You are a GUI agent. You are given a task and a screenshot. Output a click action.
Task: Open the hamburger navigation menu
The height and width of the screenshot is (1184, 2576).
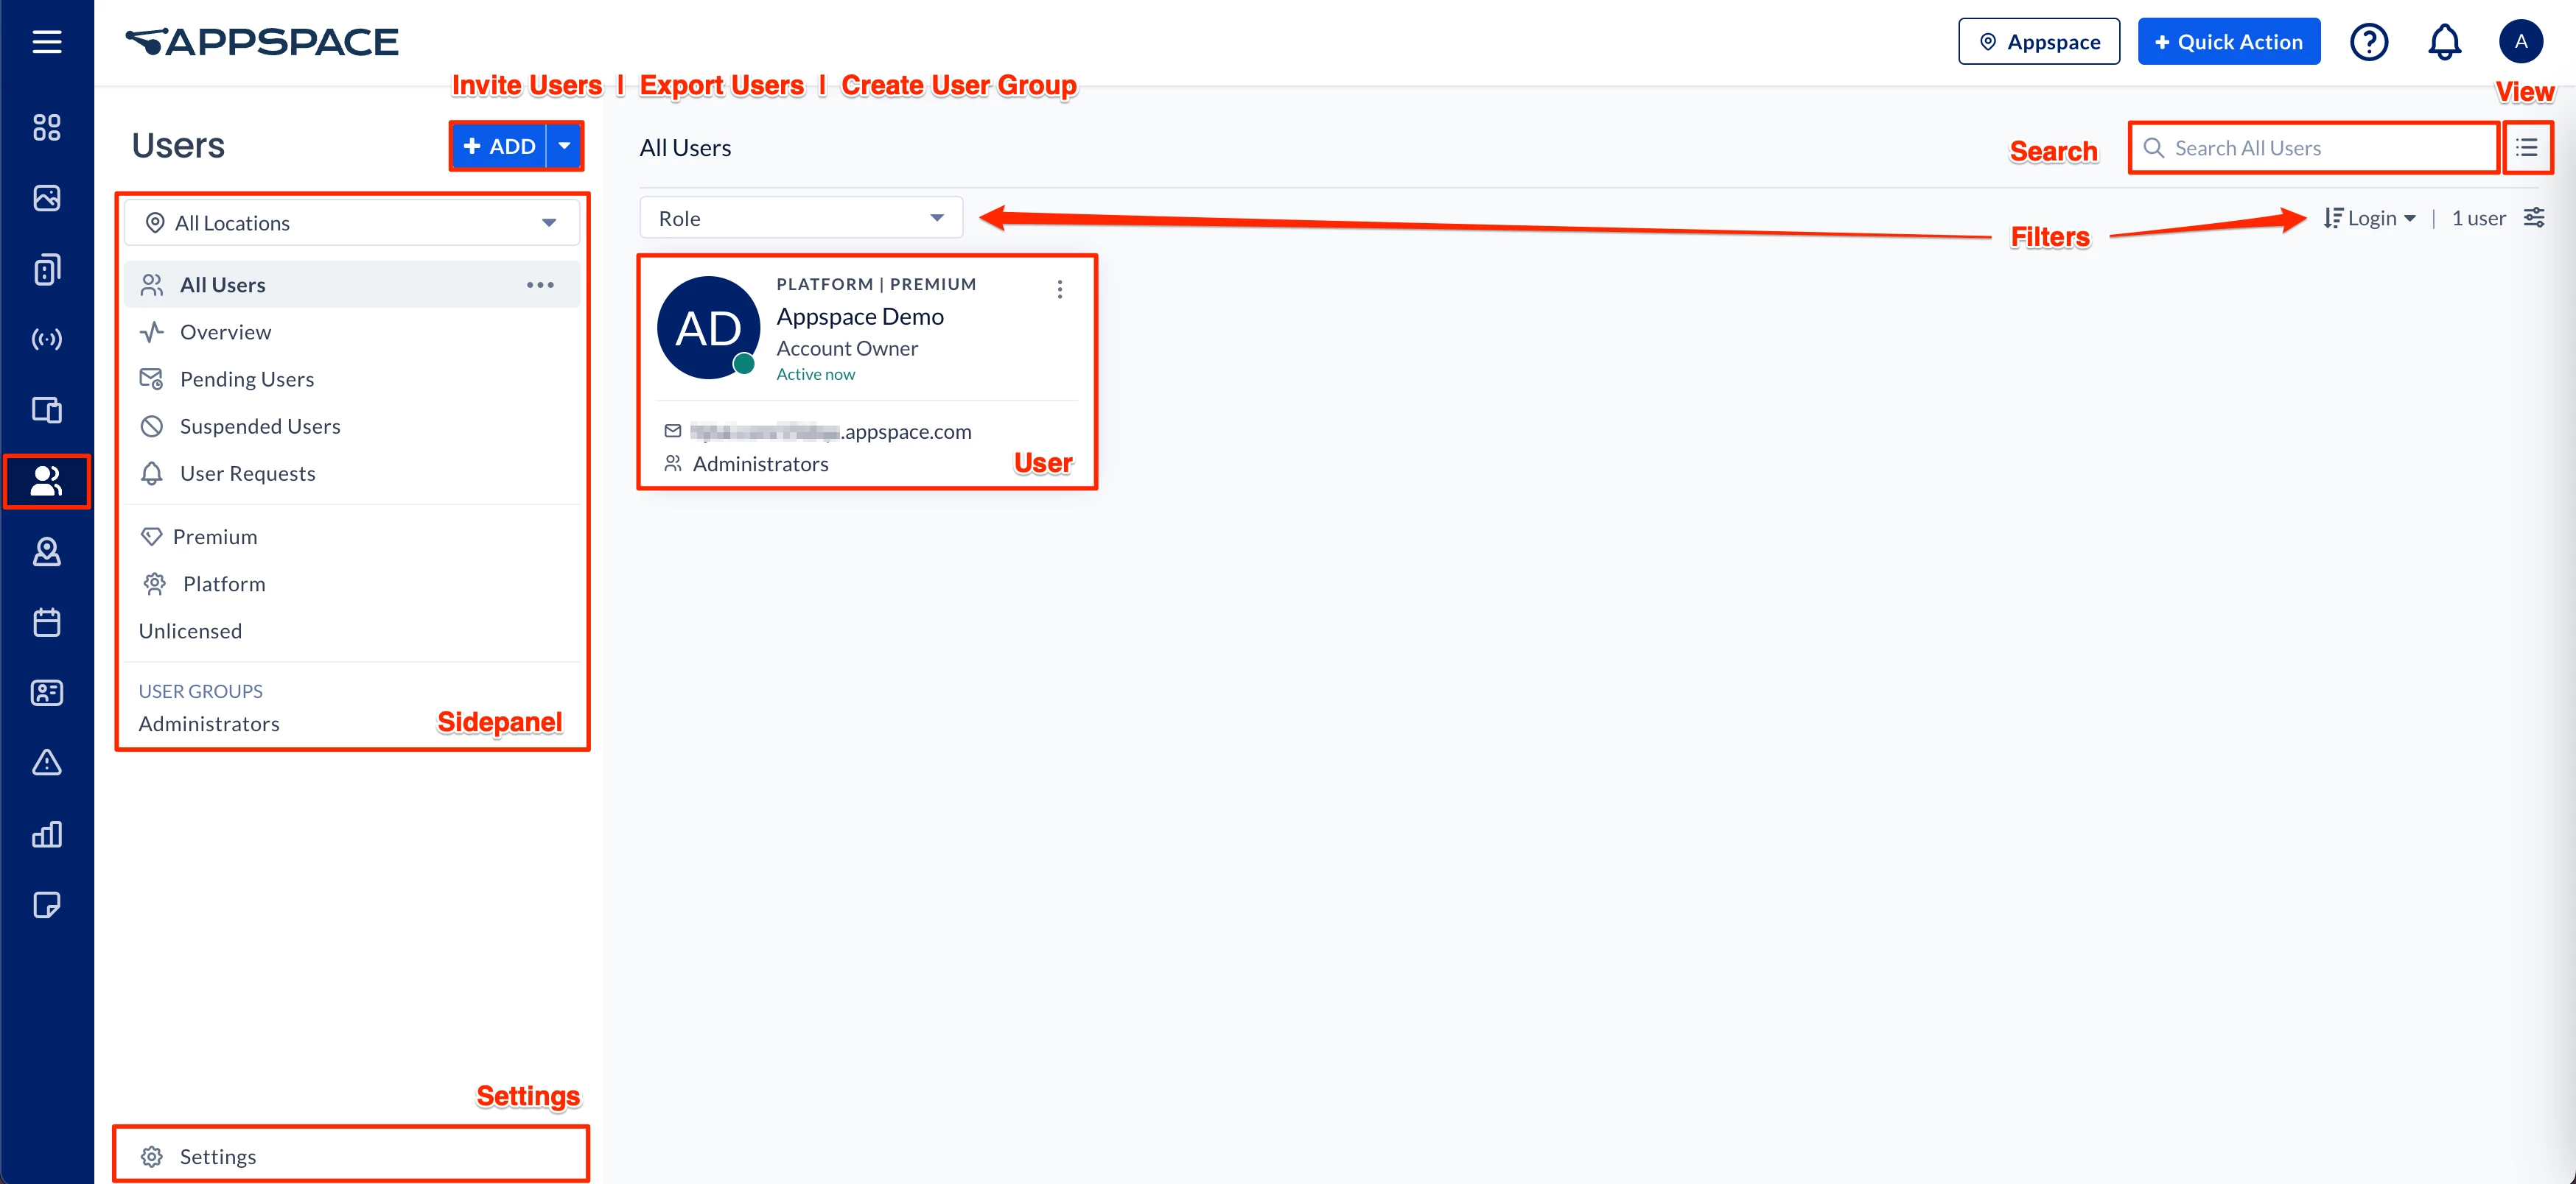click(x=46, y=41)
